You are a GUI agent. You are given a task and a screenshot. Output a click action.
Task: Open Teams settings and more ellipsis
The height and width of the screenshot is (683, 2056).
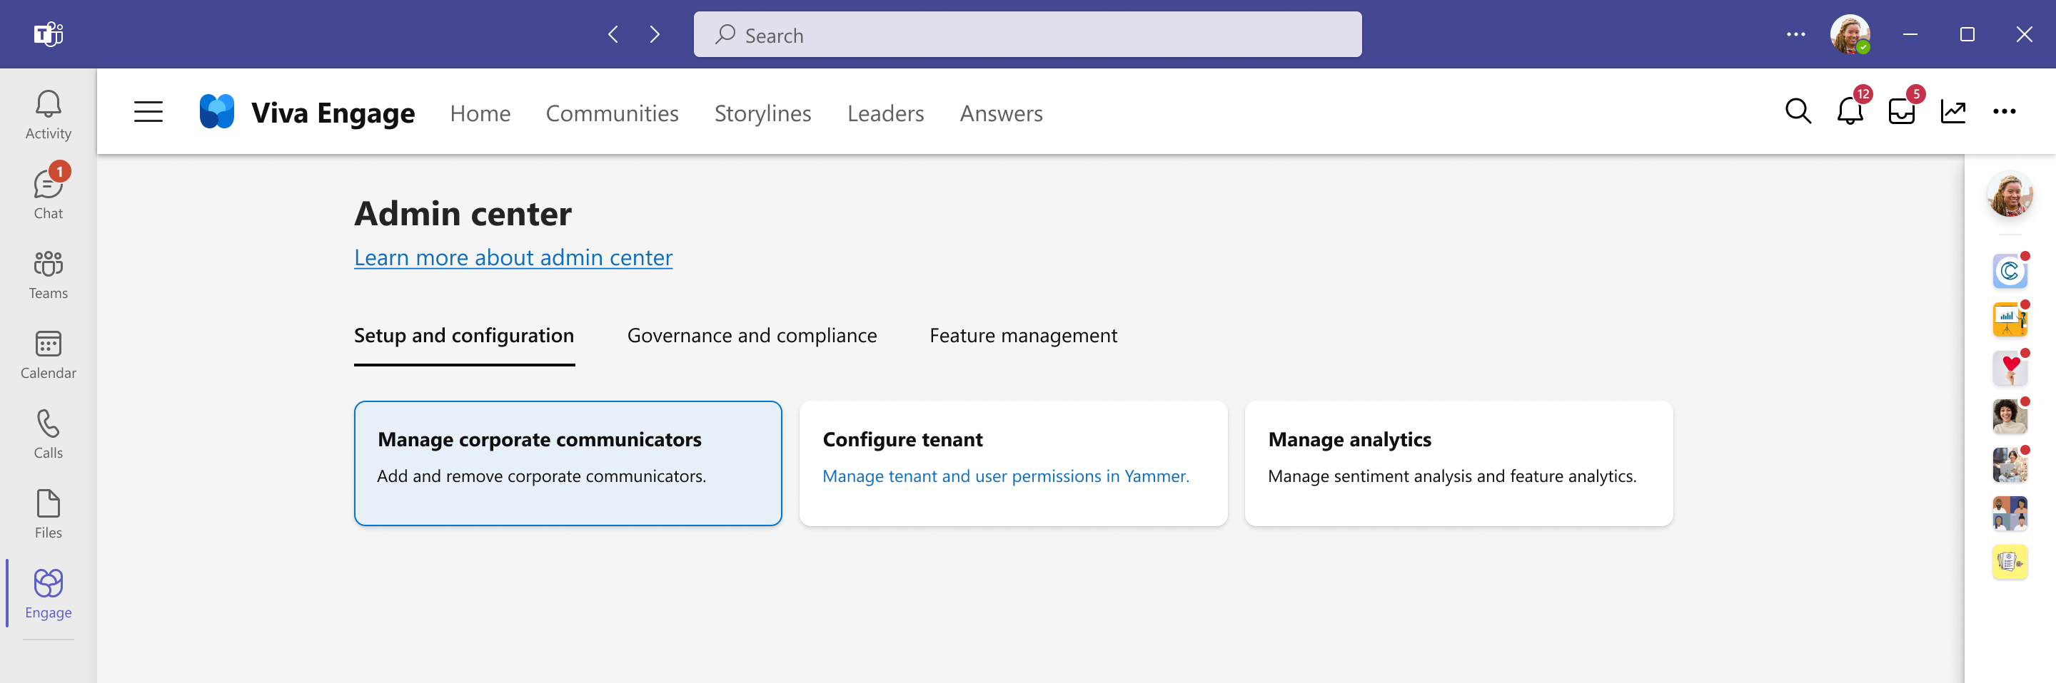tap(1796, 34)
